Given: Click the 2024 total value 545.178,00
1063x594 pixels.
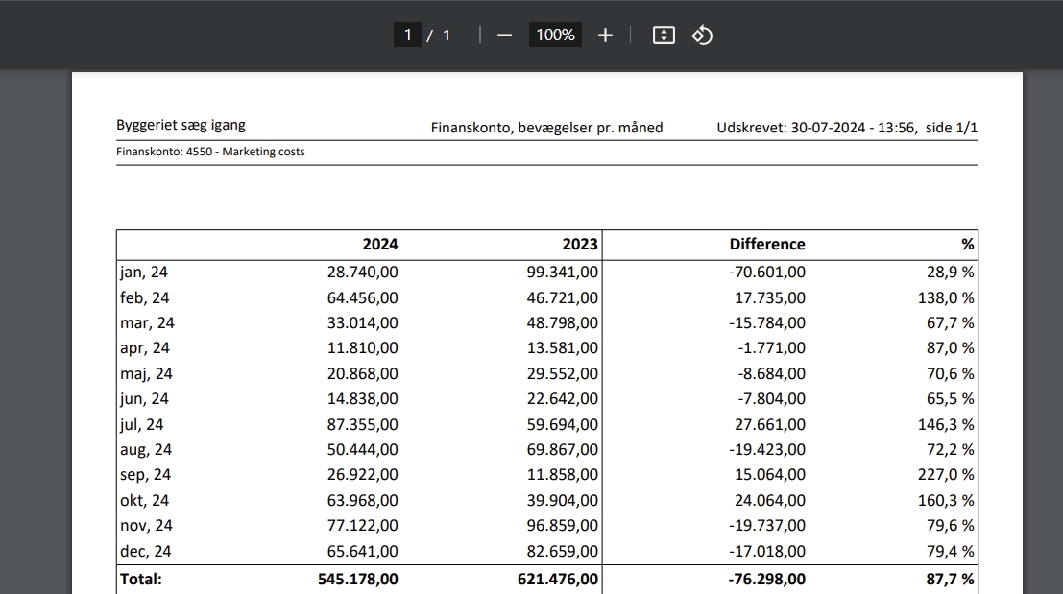Looking at the screenshot, I should [357, 579].
